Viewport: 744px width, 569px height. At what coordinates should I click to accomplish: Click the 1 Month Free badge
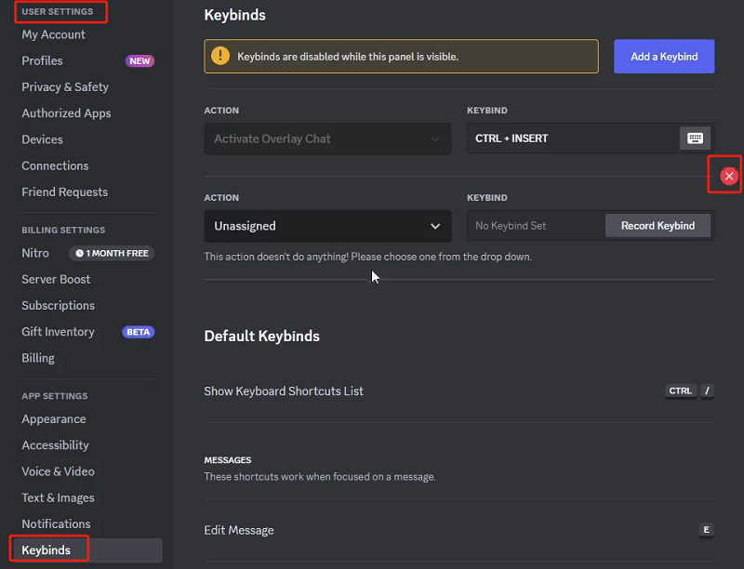tap(112, 253)
